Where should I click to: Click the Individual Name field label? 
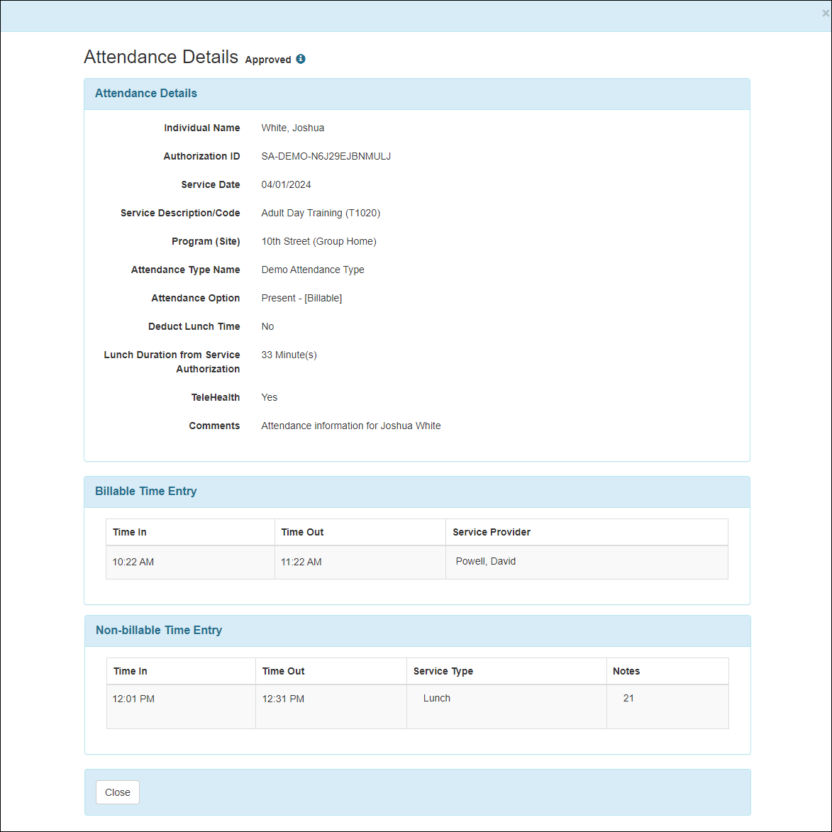[201, 128]
